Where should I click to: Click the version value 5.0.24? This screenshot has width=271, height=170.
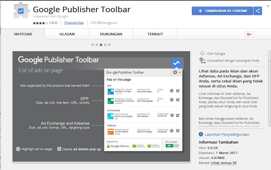point(212,148)
